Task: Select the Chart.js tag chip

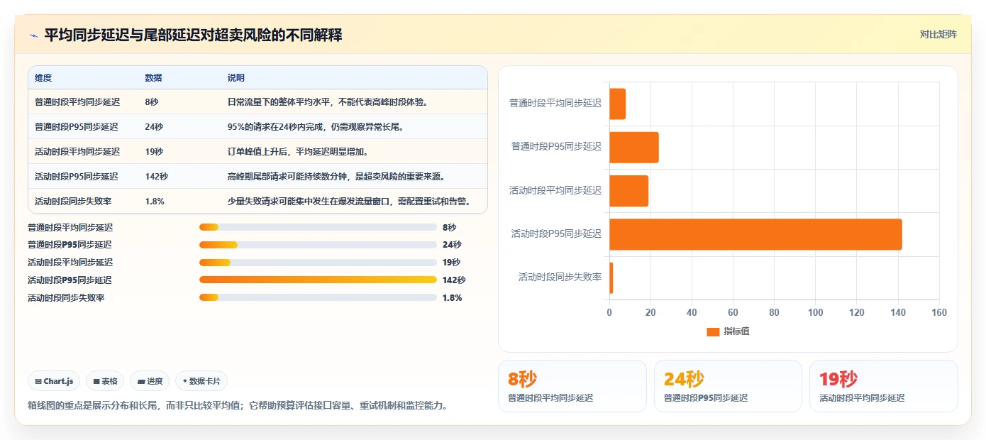Action: 55,381
